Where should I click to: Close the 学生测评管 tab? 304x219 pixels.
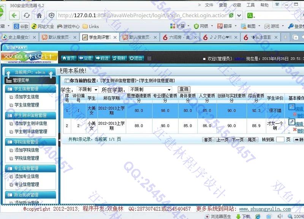point(115,37)
